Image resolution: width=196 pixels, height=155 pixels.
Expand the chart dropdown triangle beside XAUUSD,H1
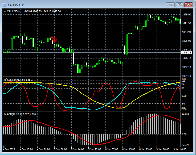click(x=5, y=11)
